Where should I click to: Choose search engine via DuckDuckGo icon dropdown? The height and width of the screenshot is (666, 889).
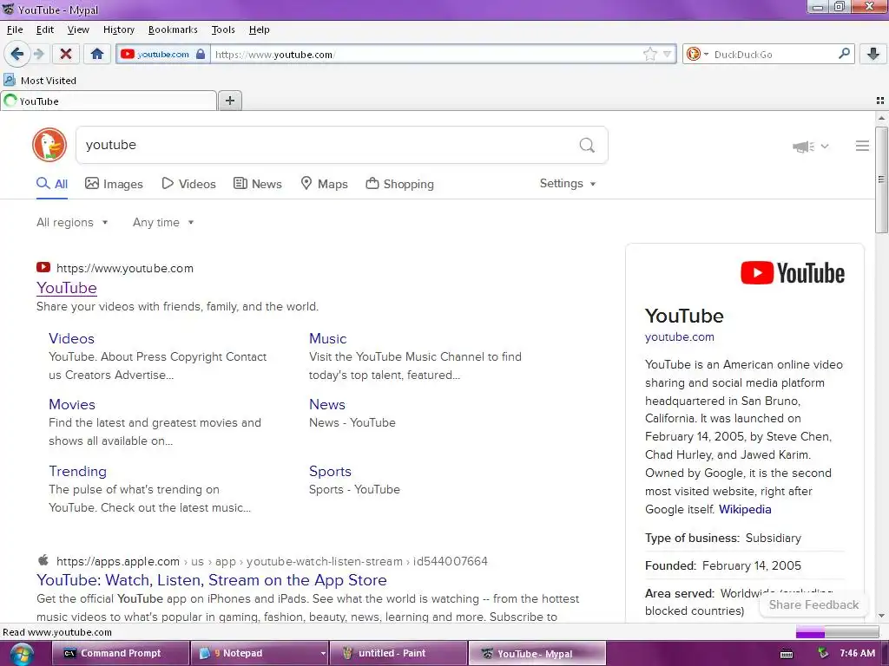(697, 55)
